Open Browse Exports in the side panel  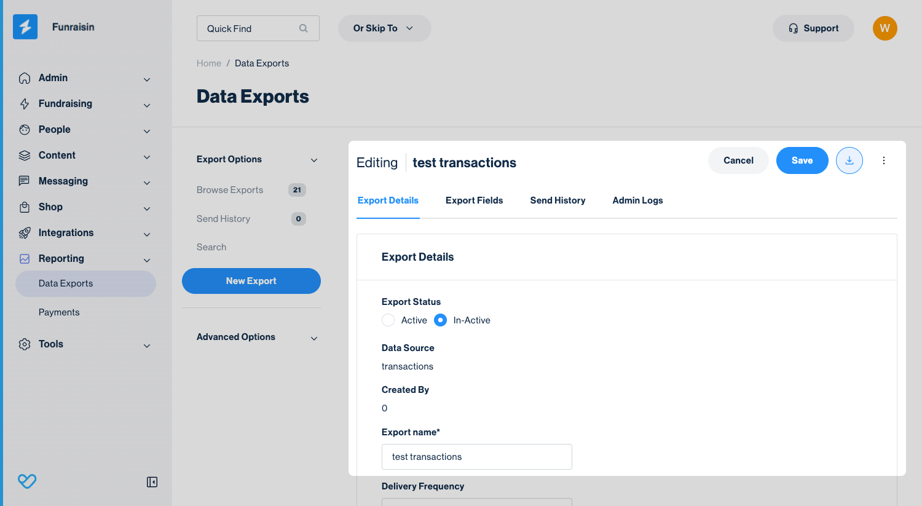pyautogui.click(x=230, y=190)
